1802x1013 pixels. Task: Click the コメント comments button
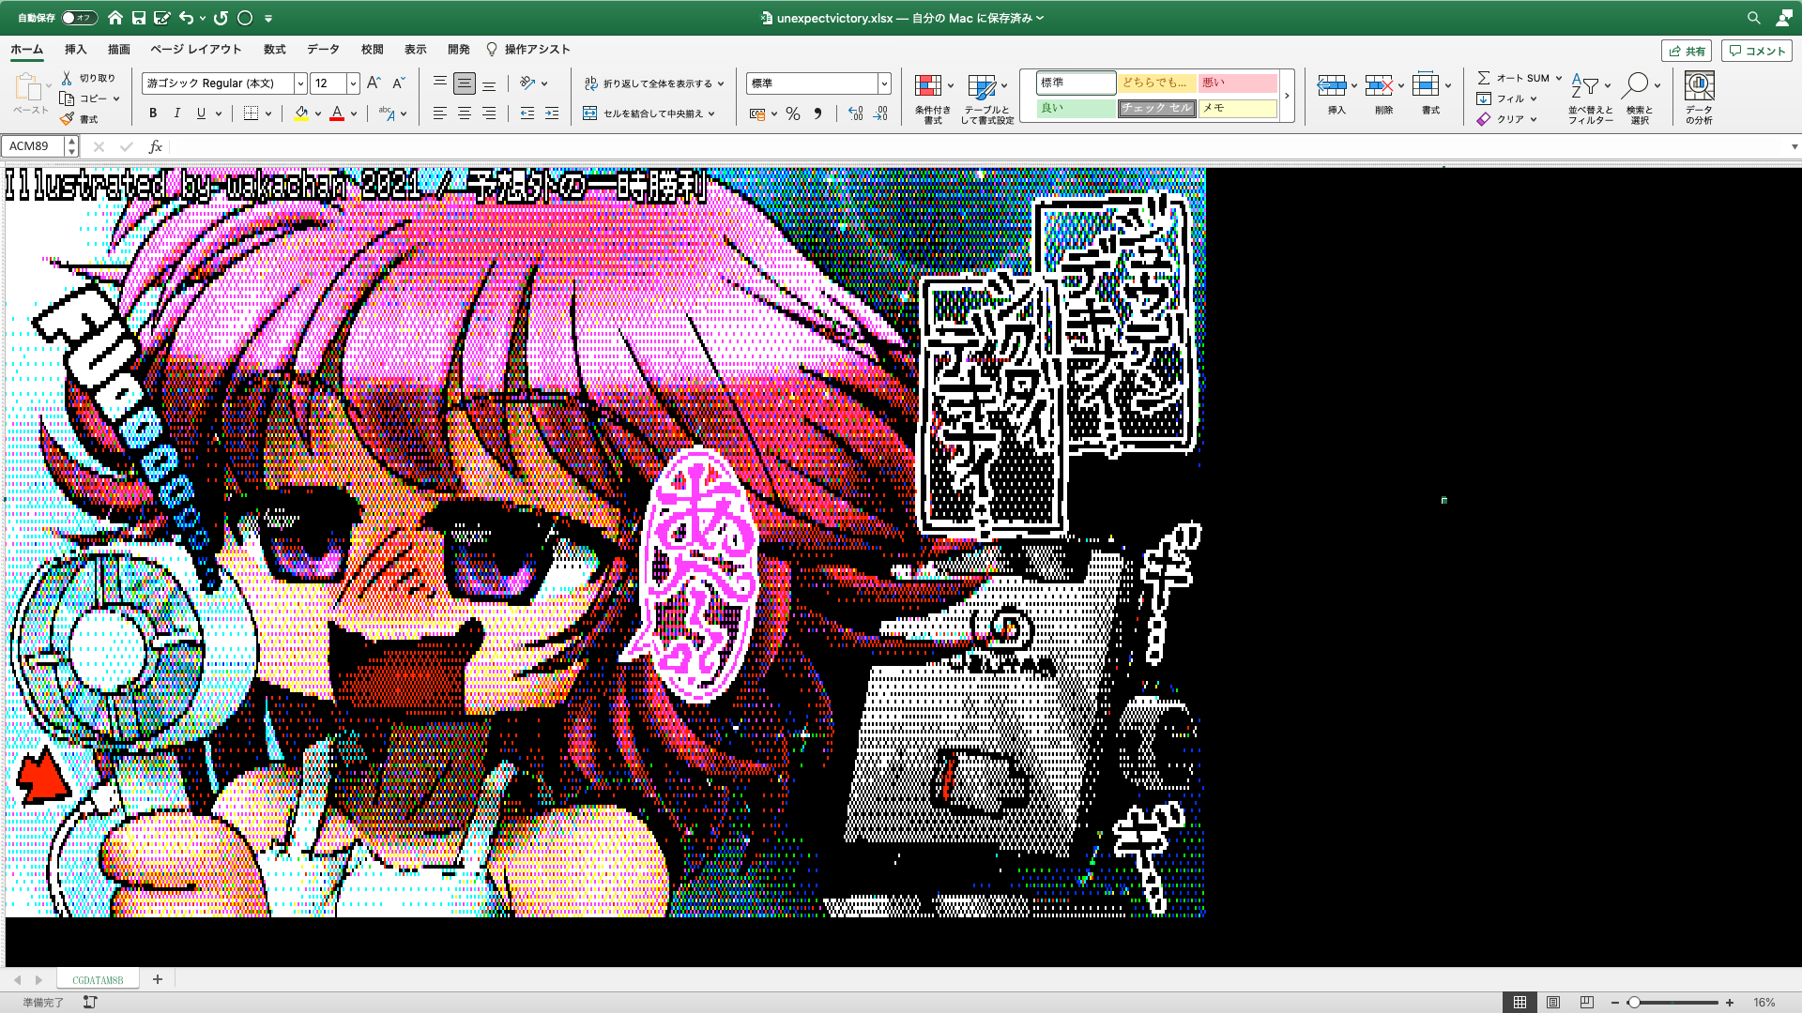click(1757, 51)
